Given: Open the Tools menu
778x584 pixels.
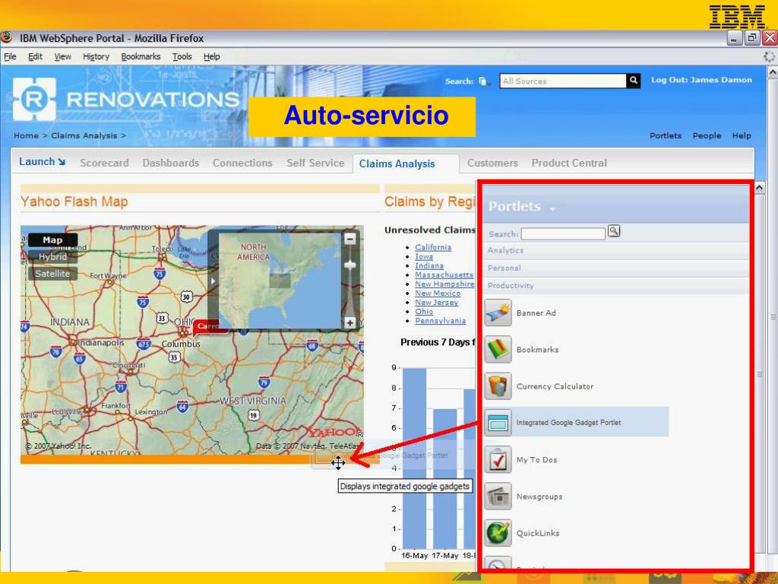Looking at the screenshot, I should (x=182, y=56).
